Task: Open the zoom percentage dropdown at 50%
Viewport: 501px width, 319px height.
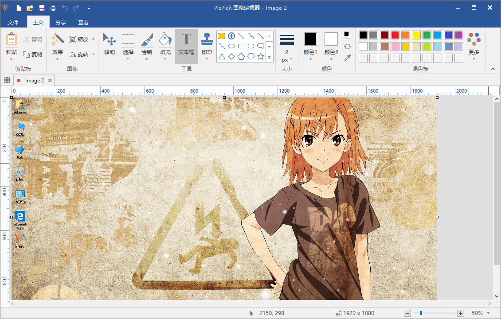Action: click(488, 313)
